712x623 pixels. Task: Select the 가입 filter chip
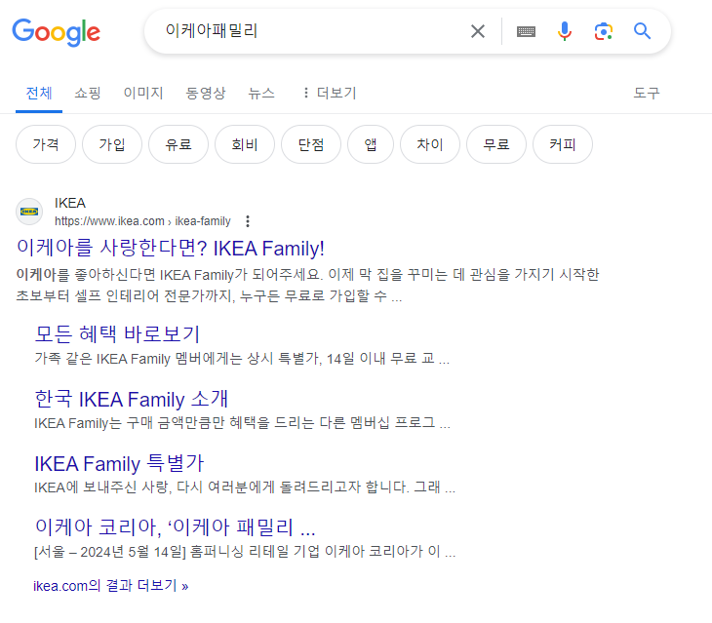[112, 144]
